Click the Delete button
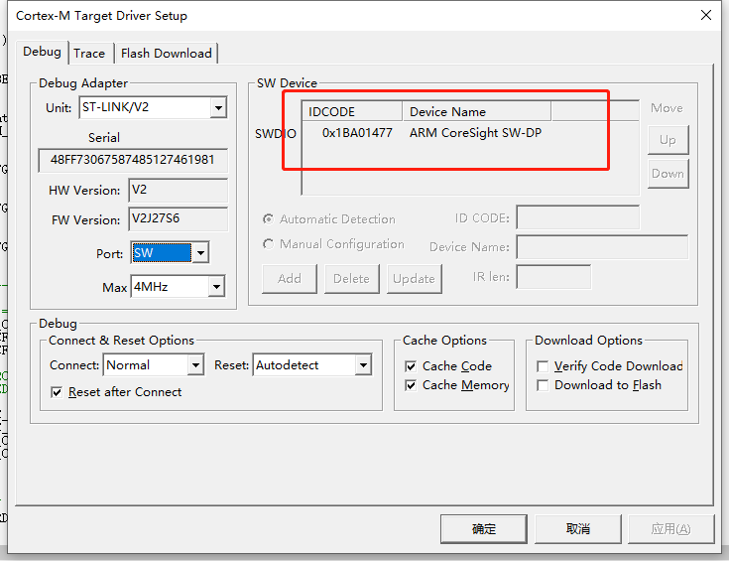 [351, 279]
